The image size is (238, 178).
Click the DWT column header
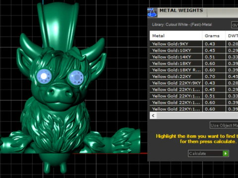click(x=232, y=36)
